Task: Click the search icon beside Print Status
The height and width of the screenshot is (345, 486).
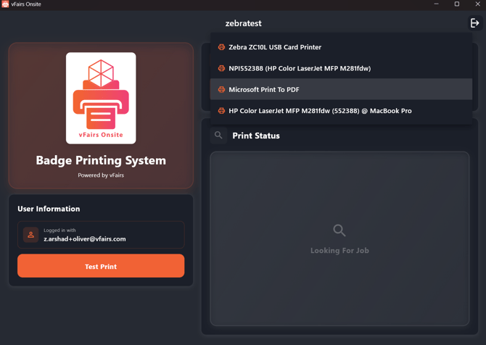Action: point(218,136)
